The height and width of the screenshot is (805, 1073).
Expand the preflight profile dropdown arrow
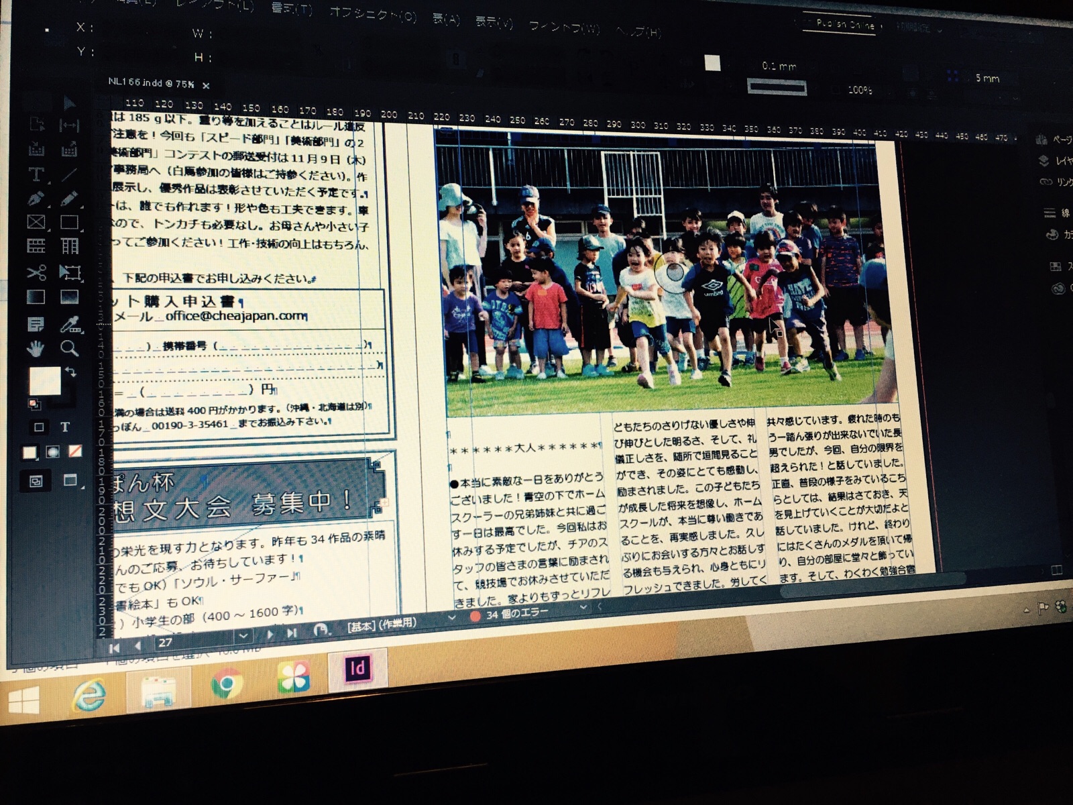point(451,617)
